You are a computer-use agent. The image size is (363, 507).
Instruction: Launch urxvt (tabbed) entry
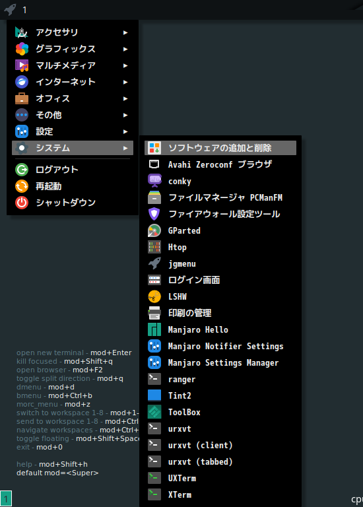click(x=220, y=461)
